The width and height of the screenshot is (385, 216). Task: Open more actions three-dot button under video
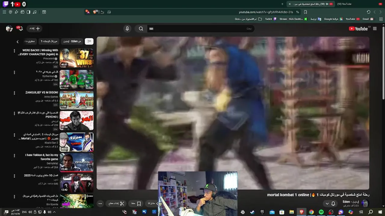coord(100,203)
